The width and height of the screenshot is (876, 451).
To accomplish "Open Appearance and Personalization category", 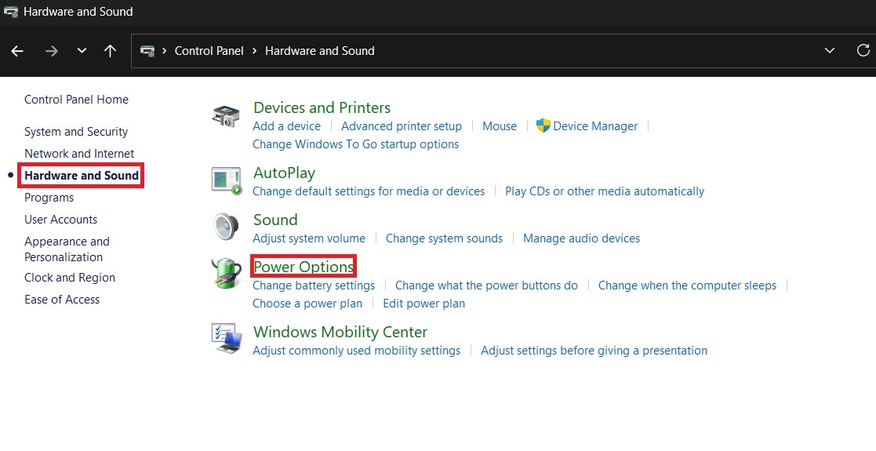I will point(67,249).
